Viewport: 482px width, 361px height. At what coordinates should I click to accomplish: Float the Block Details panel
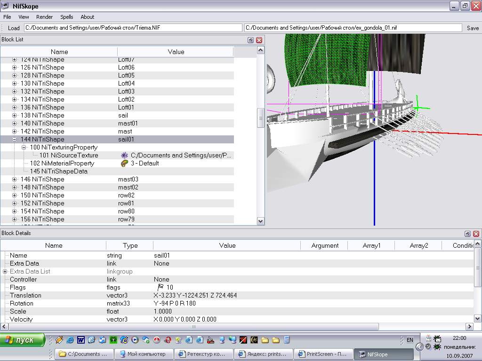(x=467, y=234)
